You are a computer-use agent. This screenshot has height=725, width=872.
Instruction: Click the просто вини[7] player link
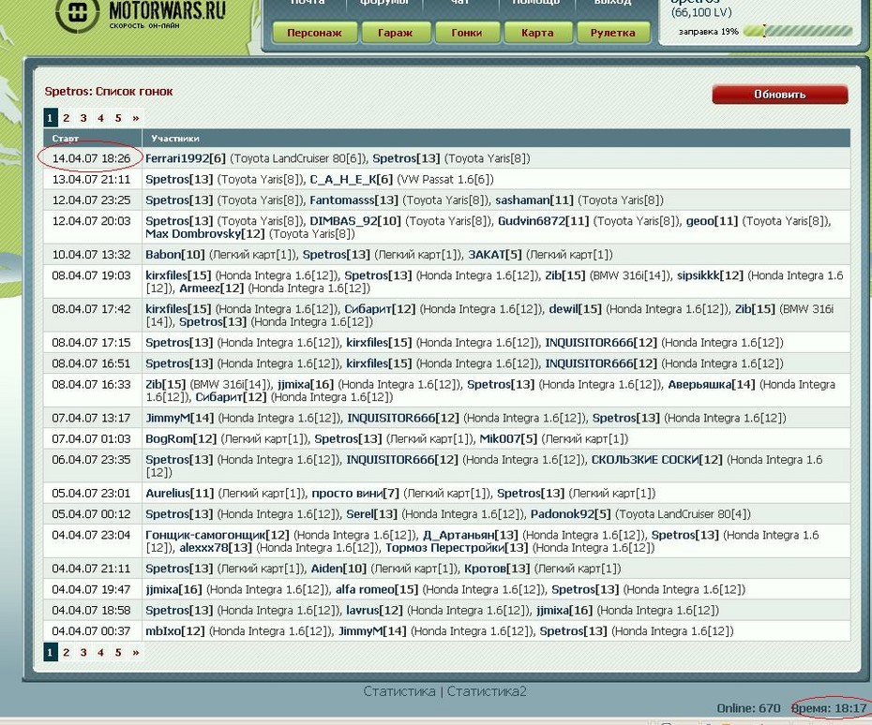pyautogui.click(x=355, y=494)
